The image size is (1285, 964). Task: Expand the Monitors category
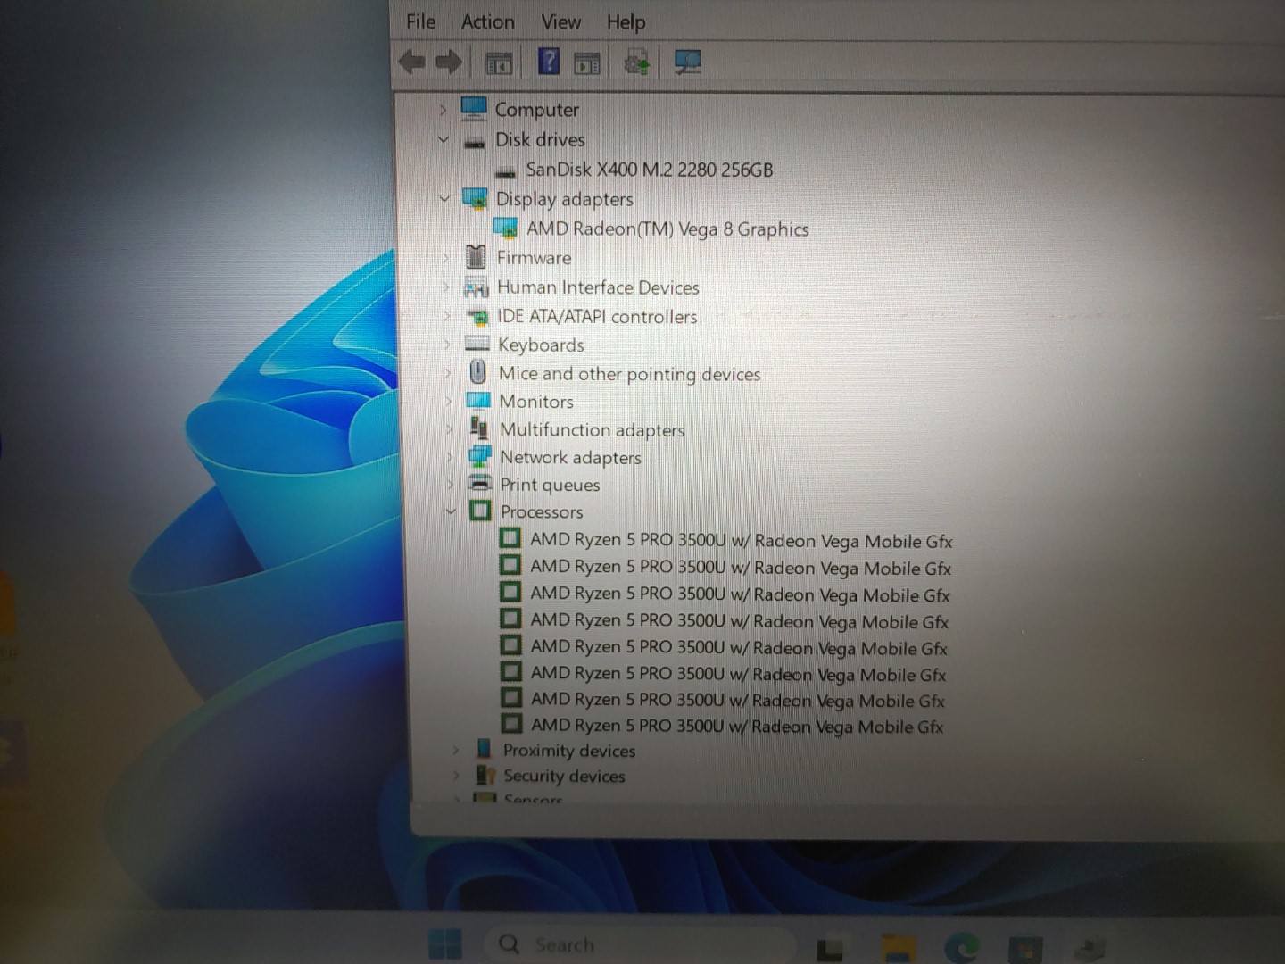pos(449,402)
